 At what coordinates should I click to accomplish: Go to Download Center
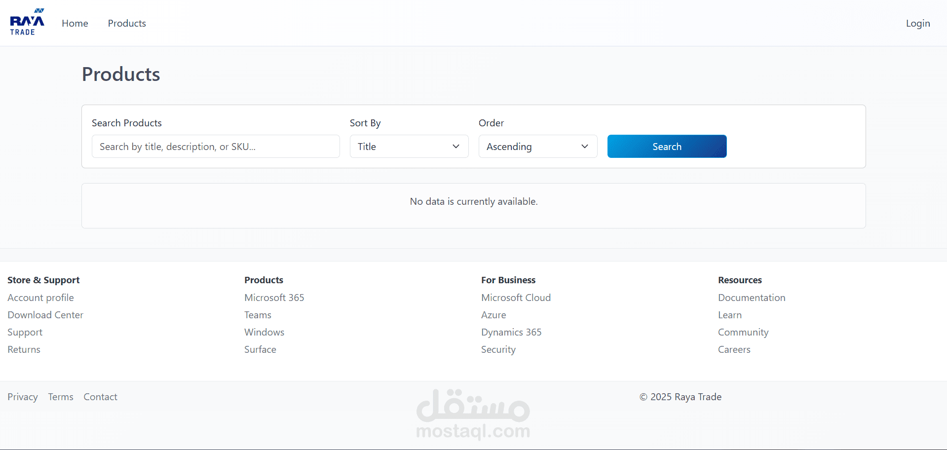[x=45, y=315]
